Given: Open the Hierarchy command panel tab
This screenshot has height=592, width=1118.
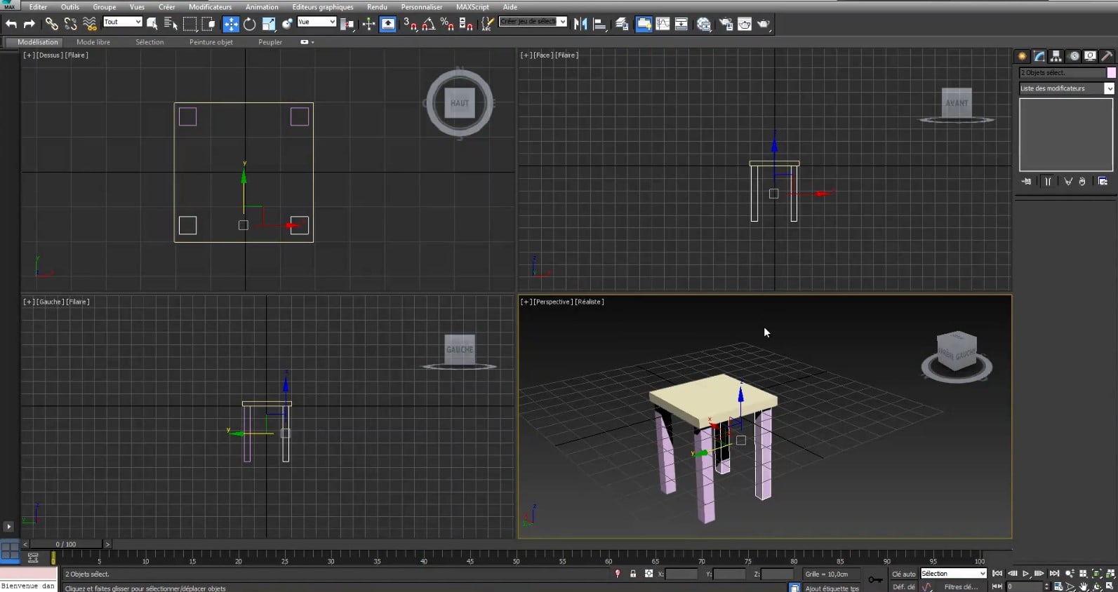Looking at the screenshot, I should (1056, 56).
